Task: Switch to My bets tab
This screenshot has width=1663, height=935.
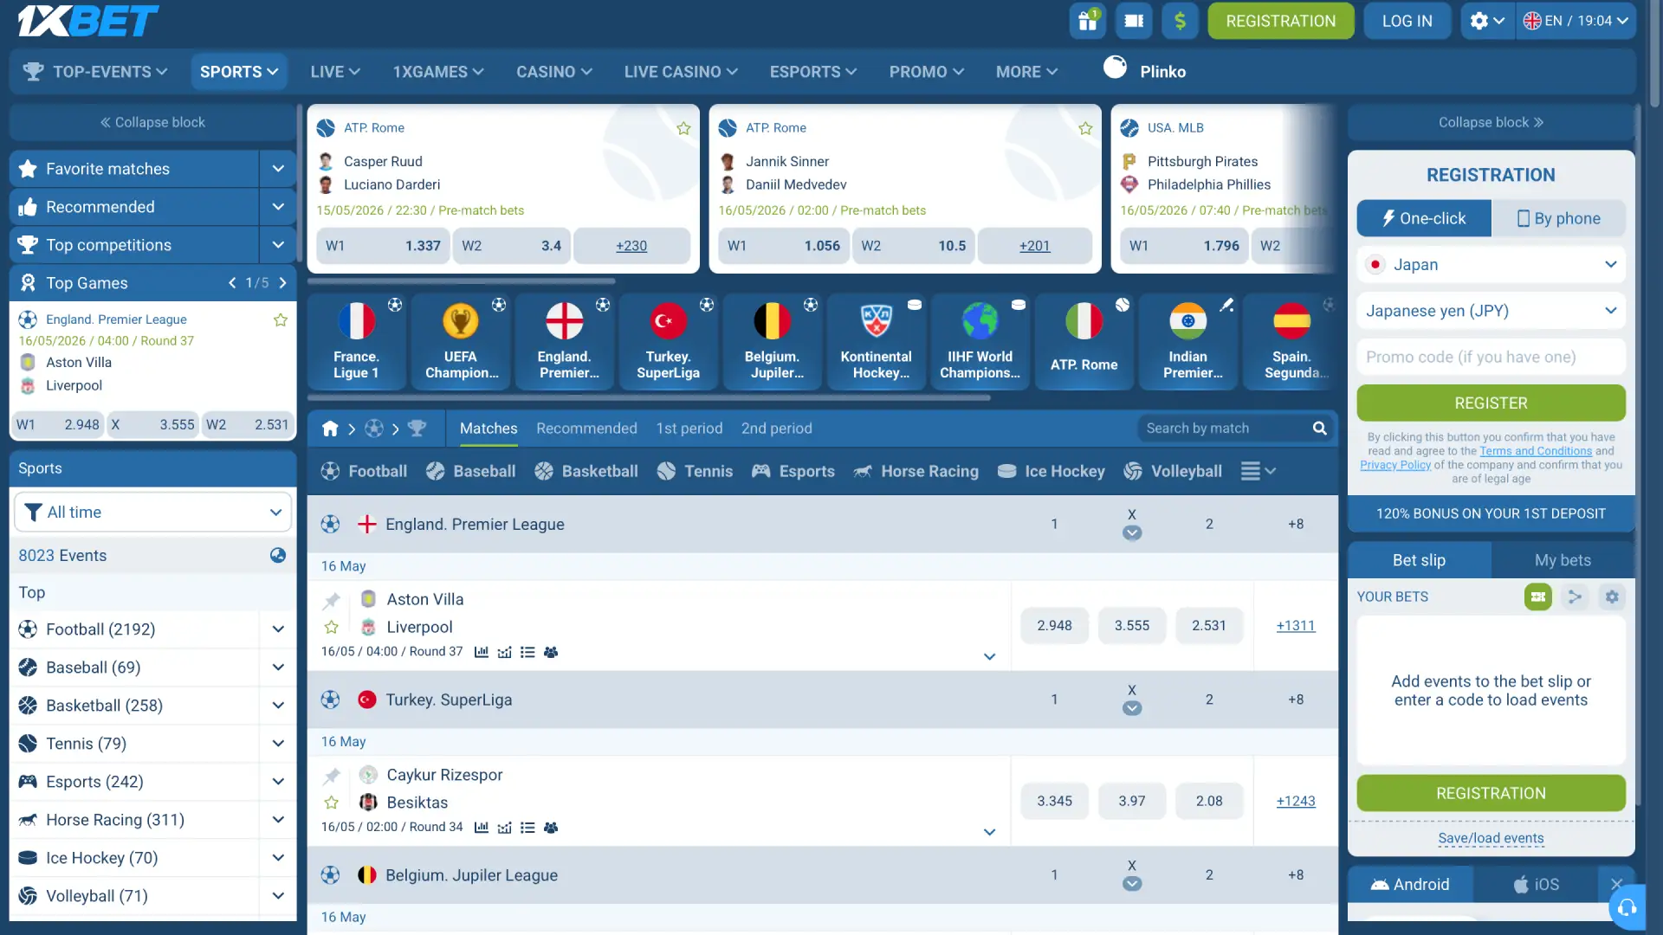Action: pyautogui.click(x=1563, y=560)
